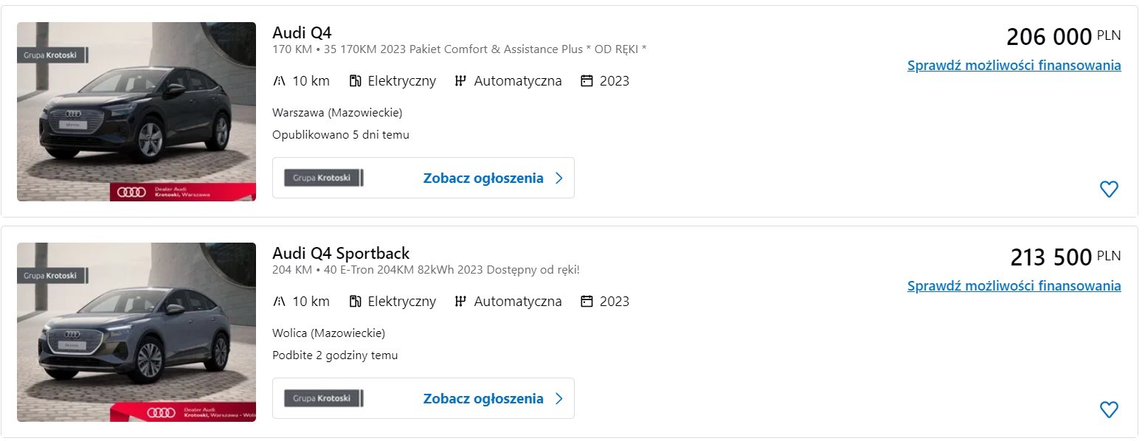Expand the chevron next to Zobacz ogłoszenia on Q4
The width and height of the screenshot is (1145, 441).
tap(558, 177)
